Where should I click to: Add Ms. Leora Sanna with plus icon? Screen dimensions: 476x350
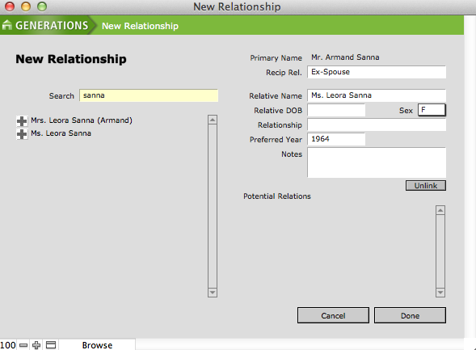pos(22,134)
